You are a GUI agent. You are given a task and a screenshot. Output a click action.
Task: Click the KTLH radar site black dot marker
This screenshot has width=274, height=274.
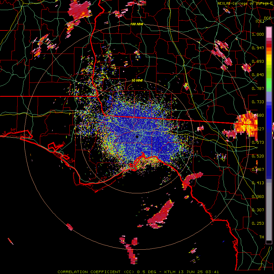click(137, 137)
